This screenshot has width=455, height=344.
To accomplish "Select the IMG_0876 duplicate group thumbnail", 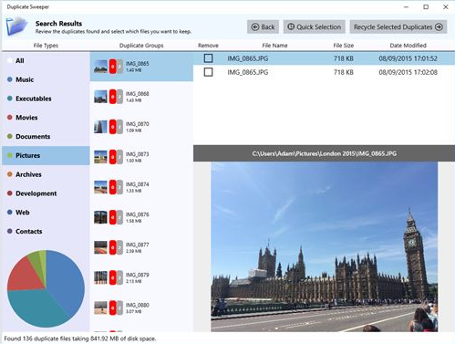I will pos(100,217).
